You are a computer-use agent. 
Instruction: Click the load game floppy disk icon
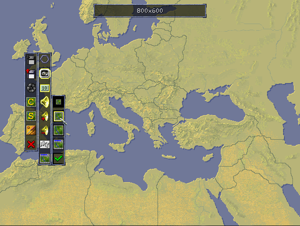pos(31,60)
